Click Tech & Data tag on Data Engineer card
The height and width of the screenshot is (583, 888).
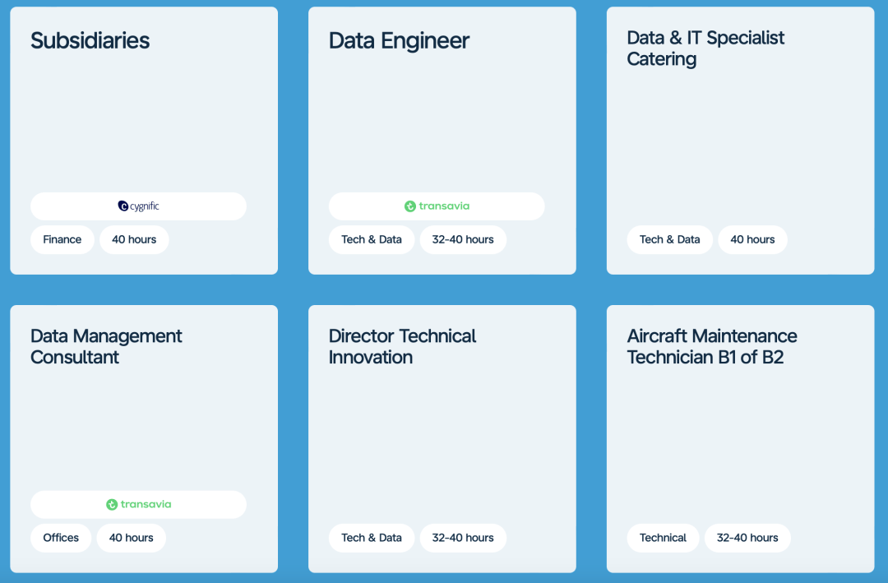372,239
